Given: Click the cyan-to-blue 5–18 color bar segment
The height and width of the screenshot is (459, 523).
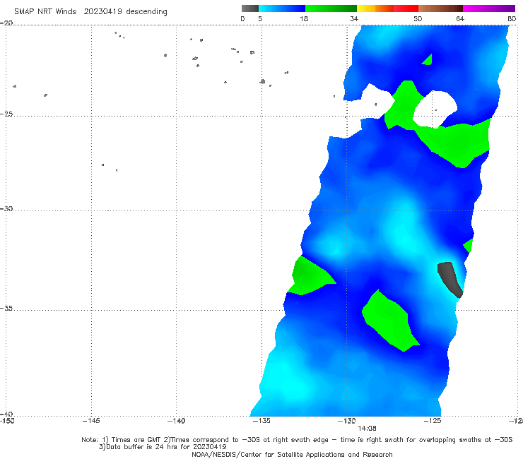Looking at the screenshot, I should click(282, 8).
